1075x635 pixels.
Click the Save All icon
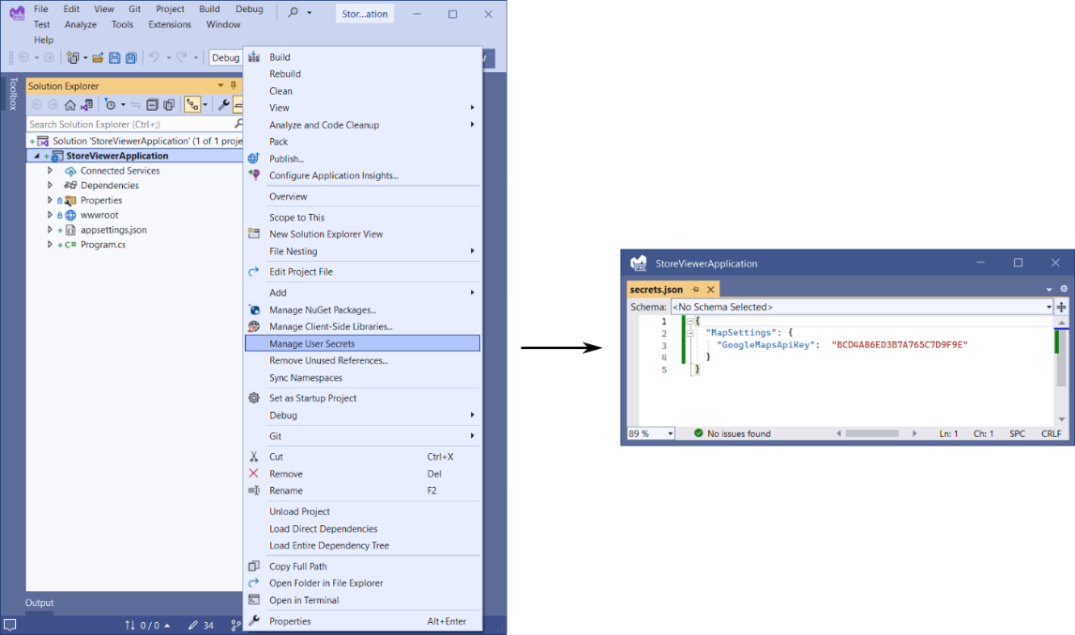coord(131,58)
